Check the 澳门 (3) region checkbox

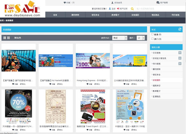[153, 39]
